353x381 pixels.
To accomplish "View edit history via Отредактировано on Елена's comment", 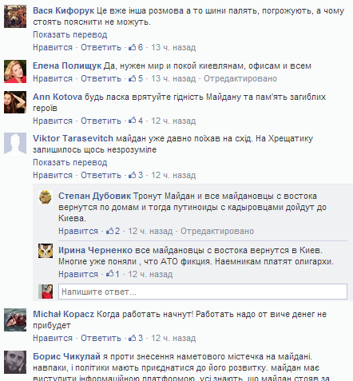I will point(240,78).
